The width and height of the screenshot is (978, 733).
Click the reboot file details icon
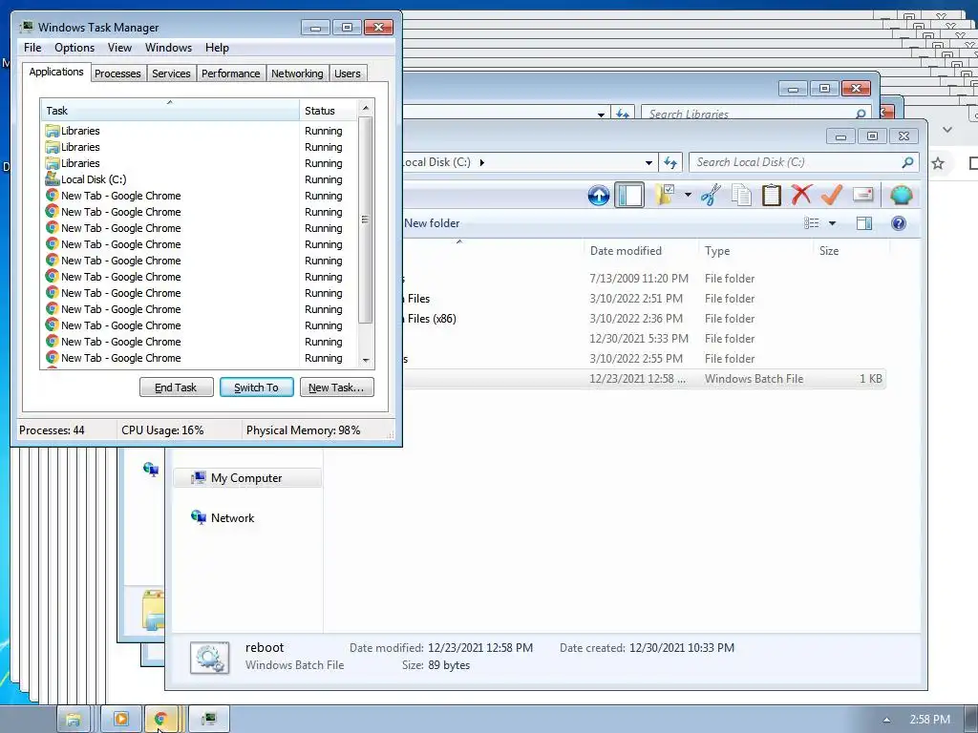[209, 657]
